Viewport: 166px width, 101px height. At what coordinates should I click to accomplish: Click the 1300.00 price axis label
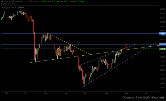(x=162, y=66)
